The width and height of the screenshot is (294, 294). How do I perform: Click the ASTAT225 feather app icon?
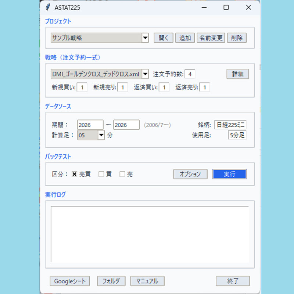[48, 7]
